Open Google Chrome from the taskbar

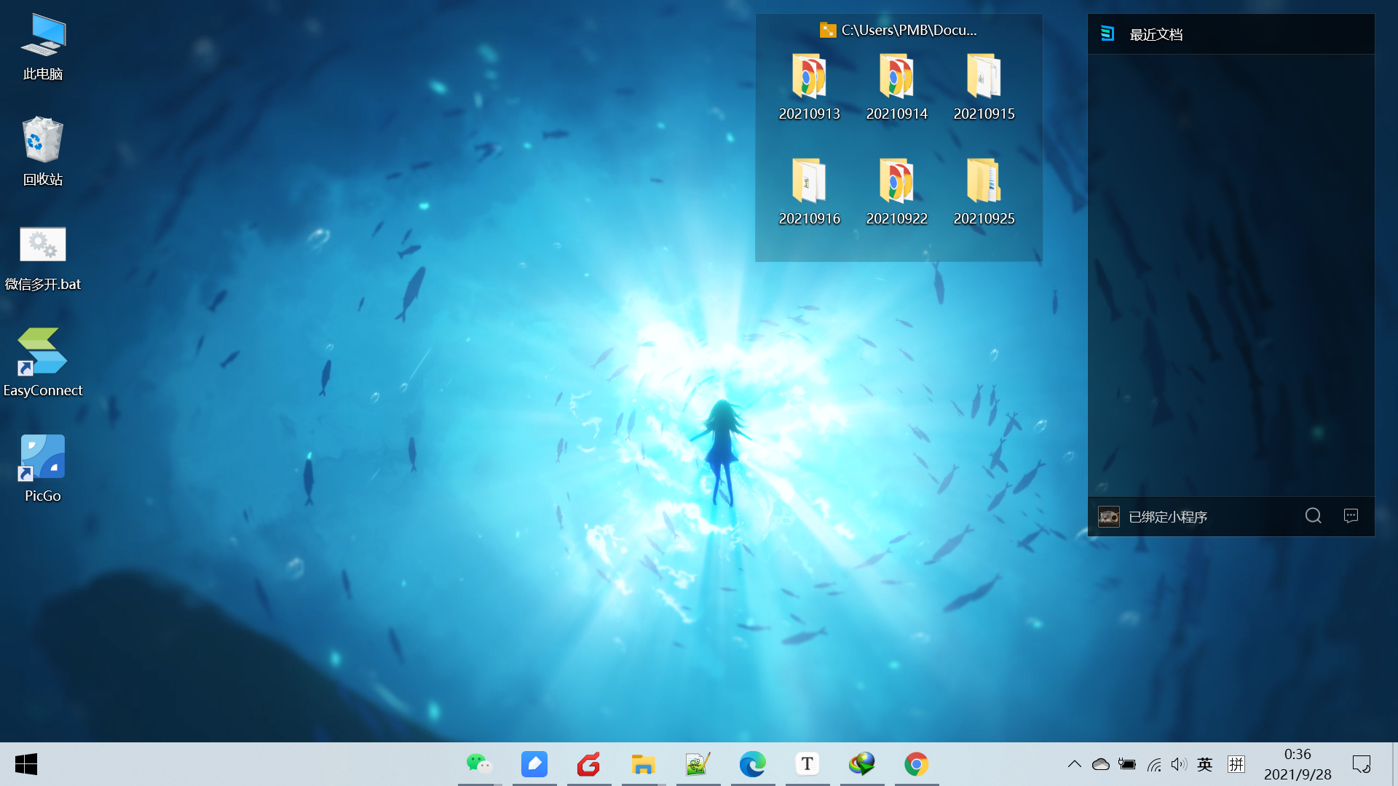click(x=917, y=764)
